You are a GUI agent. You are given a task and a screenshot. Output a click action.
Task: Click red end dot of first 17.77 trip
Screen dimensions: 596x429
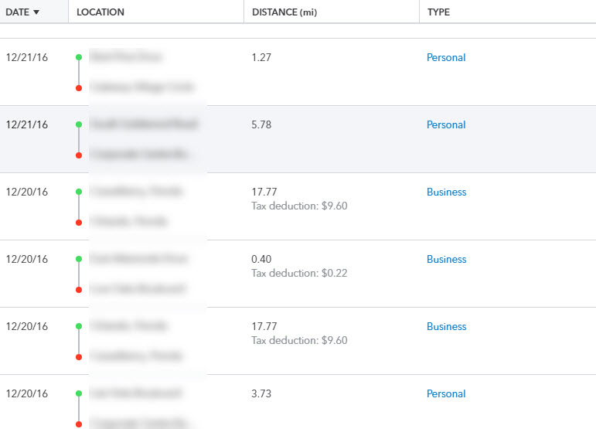(x=79, y=223)
